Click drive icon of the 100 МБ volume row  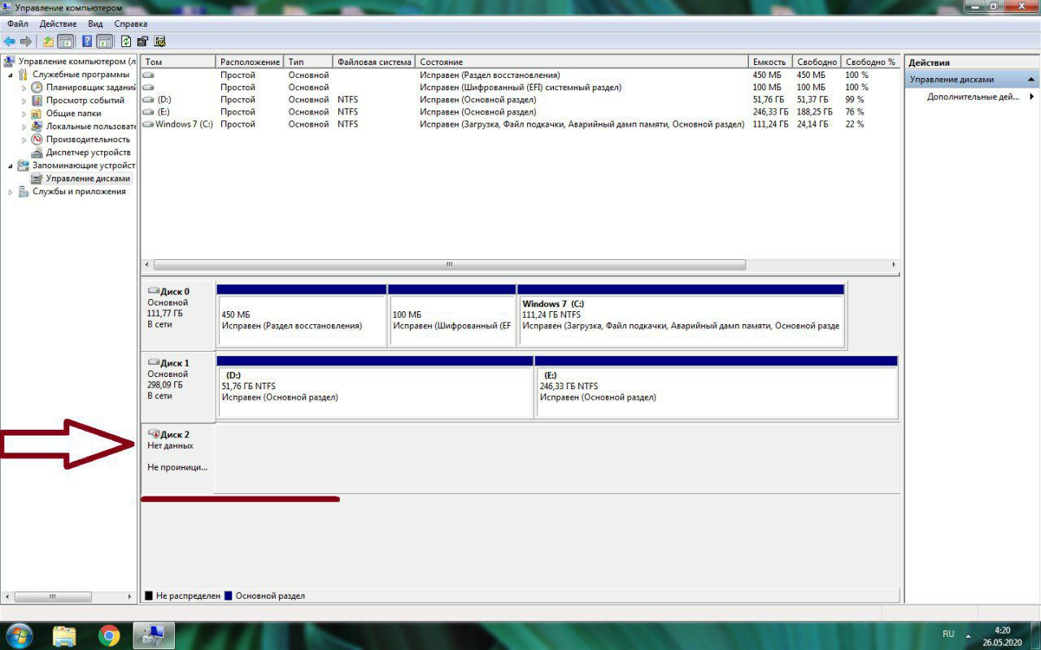tap(148, 87)
